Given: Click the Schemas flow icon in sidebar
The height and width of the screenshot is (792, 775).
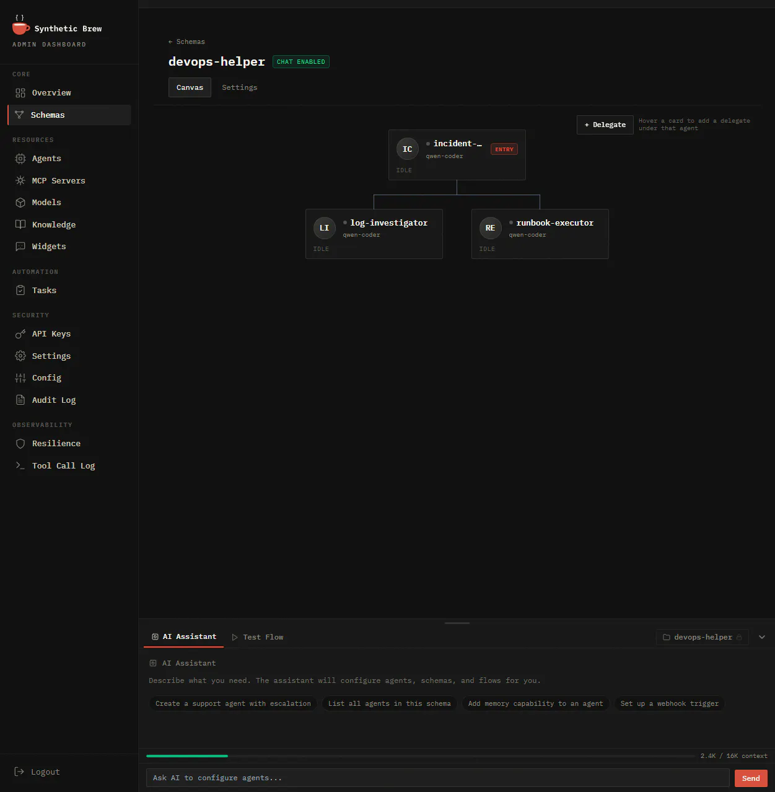Looking at the screenshot, I should click(x=19, y=115).
